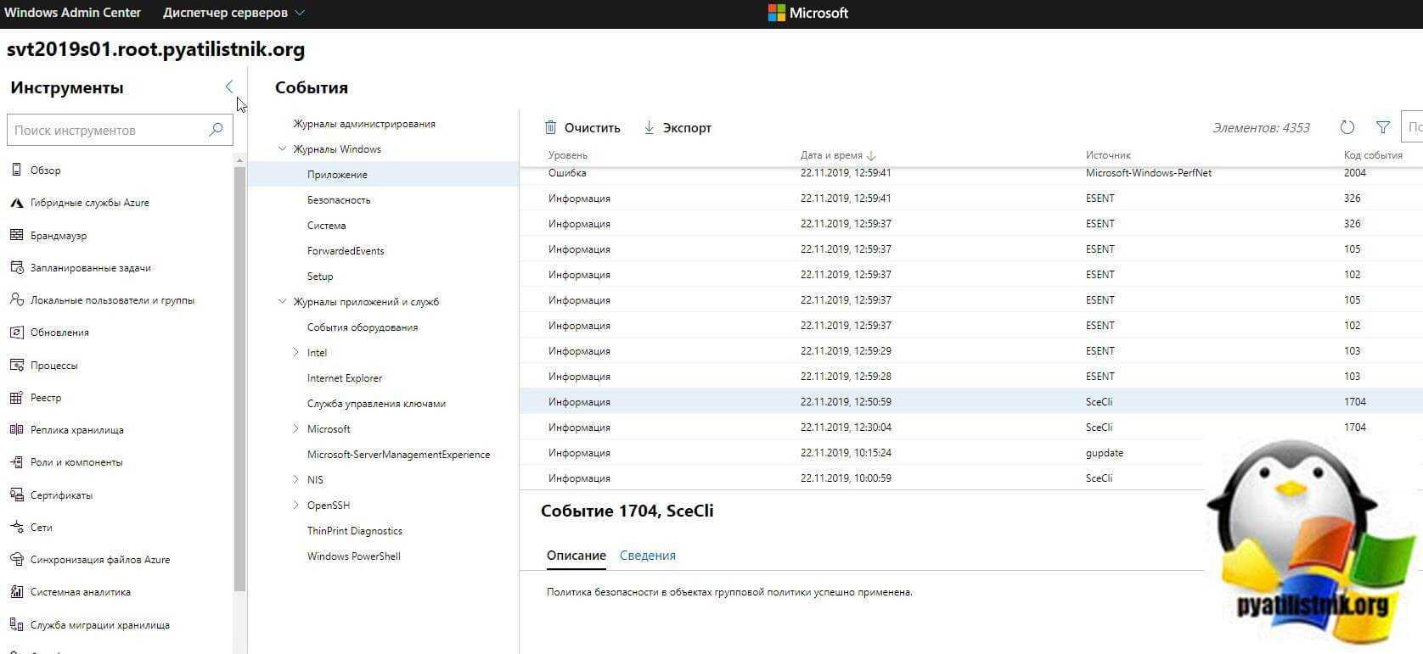
Task: Click the refresh events icon
Action: (1347, 128)
